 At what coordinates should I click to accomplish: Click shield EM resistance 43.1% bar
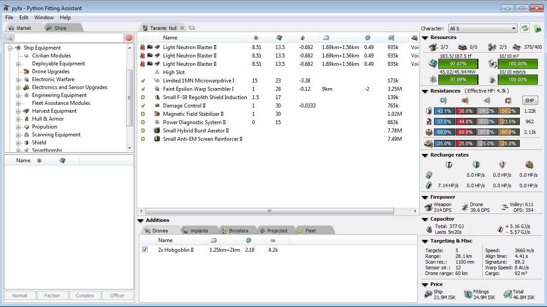click(x=444, y=111)
